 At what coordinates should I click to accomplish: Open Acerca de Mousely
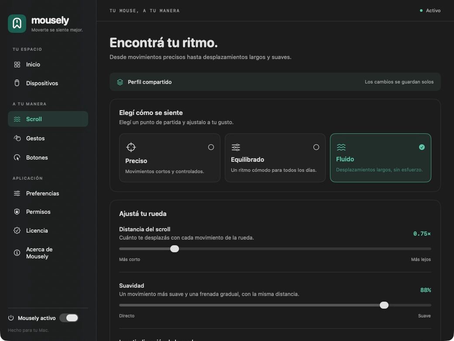(x=48, y=253)
